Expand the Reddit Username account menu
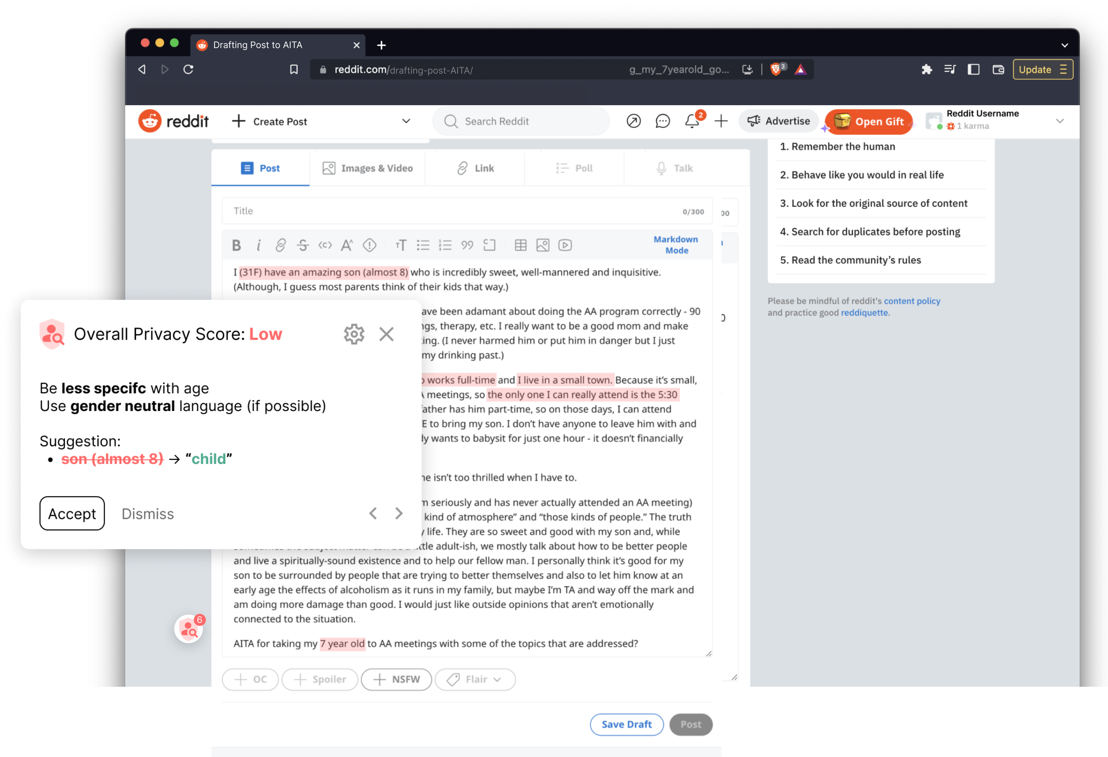The height and width of the screenshot is (757, 1108). 1060,121
